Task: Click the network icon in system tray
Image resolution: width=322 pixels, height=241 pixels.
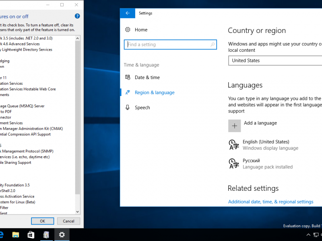Action: [316, 235]
